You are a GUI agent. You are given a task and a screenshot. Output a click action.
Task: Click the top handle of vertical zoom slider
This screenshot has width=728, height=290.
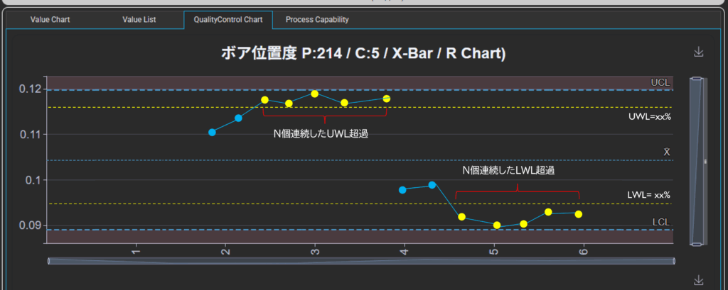[697, 78]
